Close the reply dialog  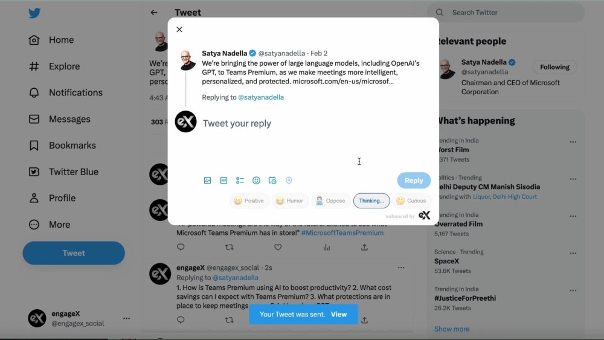pos(179,29)
